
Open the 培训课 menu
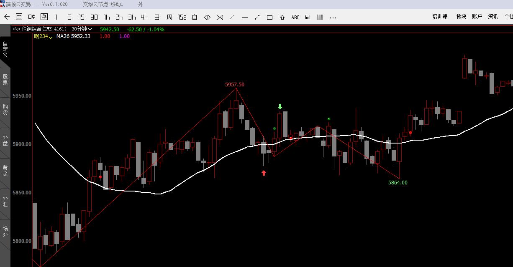[x=440, y=16]
